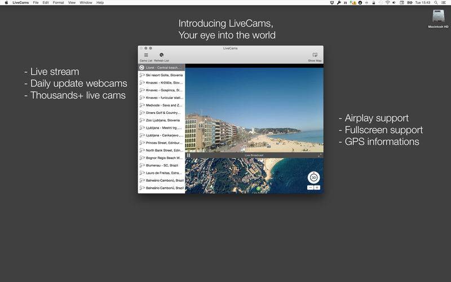Click camera icon beside Krvavec - funicular station
Image resolution: width=451 pixels, height=282 pixels.
142,98
